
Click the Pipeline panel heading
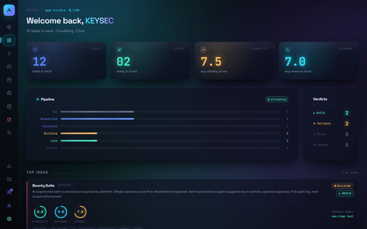[x=48, y=99]
